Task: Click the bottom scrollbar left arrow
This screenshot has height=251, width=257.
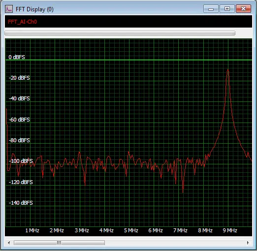Action: coord(9,243)
